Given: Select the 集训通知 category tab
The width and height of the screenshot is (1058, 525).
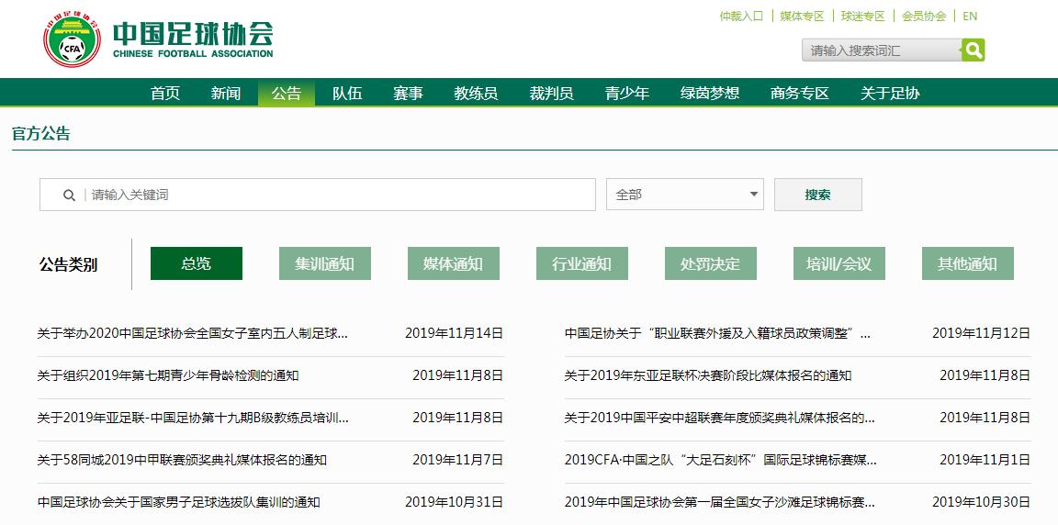Looking at the screenshot, I should click(324, 263).
